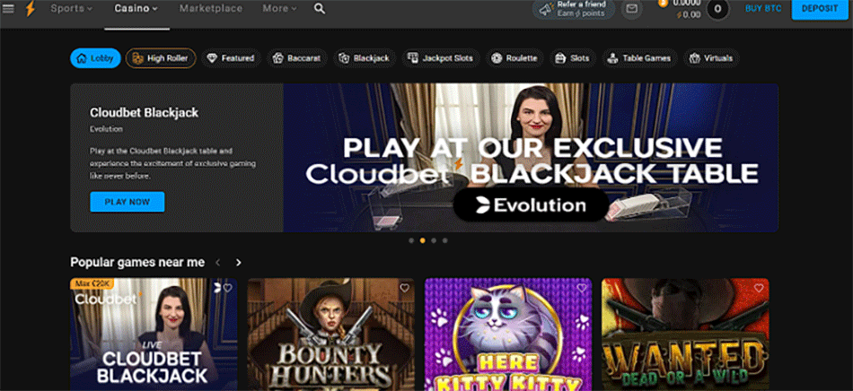
Task: Expand the Casino dropdown menu
Action: click(x=136, y=9)
